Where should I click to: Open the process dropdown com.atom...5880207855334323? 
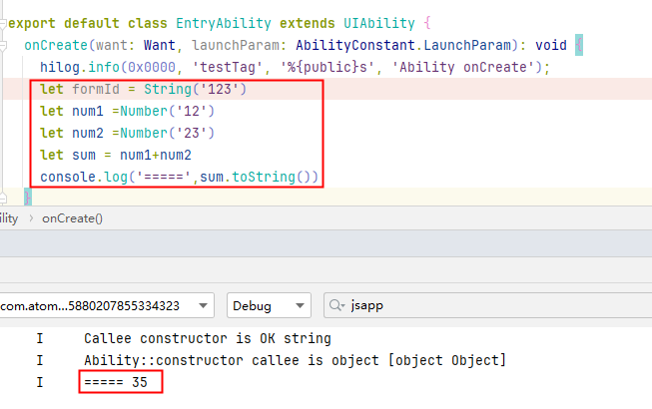105,305
